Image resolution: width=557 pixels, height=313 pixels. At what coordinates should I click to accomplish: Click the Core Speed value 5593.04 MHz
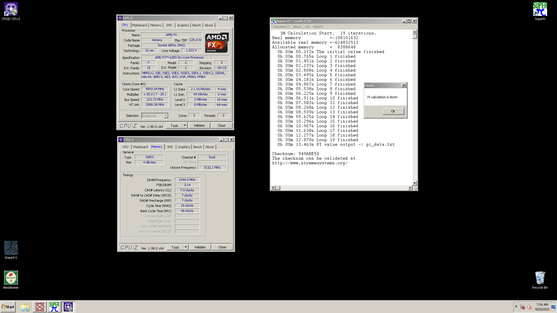pos(155,89)
